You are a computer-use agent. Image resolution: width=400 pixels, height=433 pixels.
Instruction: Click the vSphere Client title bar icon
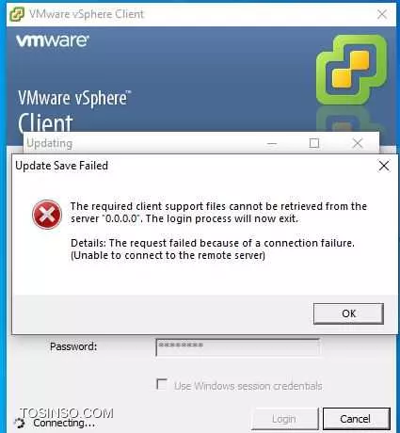17,14
